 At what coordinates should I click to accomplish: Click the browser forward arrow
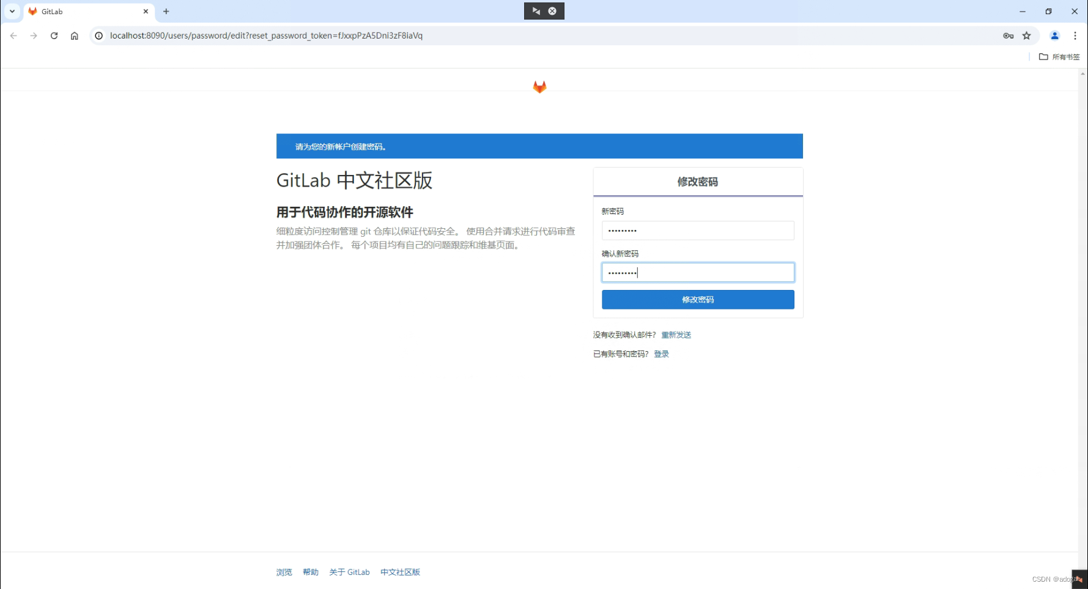click(34, 35)
